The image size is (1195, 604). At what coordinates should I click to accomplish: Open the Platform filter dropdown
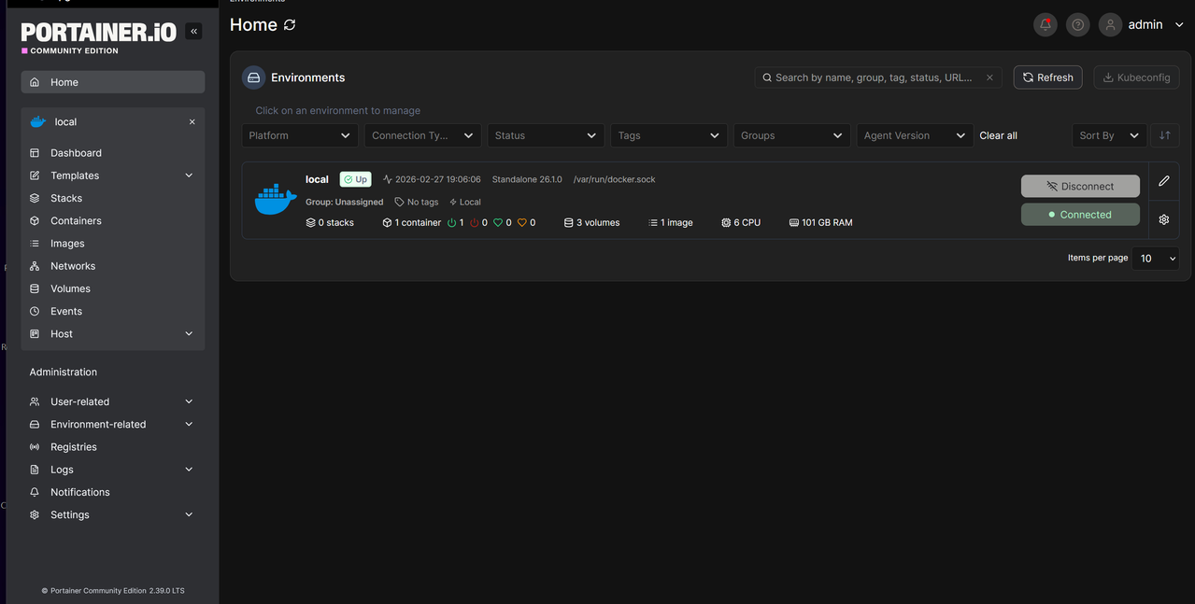[x=300, y=135]
